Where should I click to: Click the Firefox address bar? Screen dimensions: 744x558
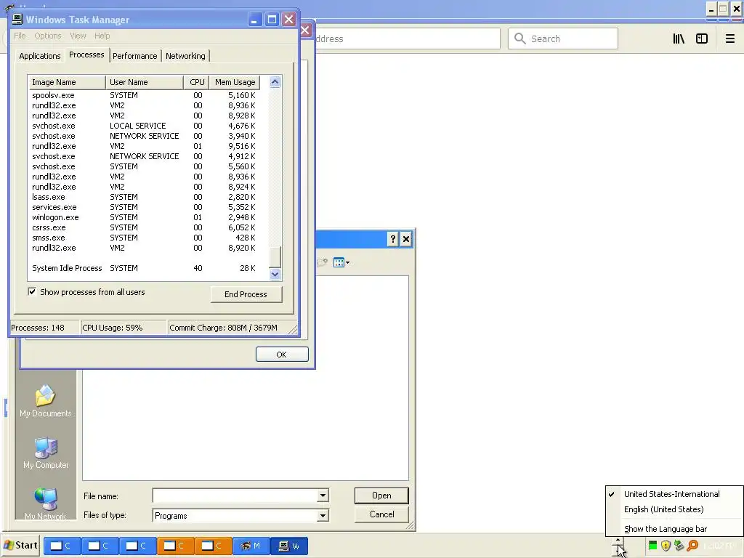408,39
